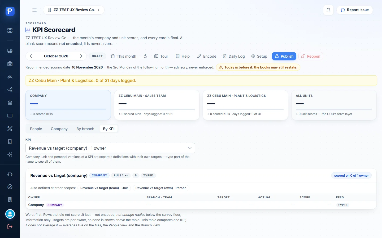This screenshot has height=238, width=382.
Task: Click Report Issue button
Action: coord(355,10)
